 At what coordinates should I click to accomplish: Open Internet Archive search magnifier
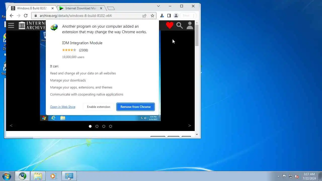pos(180,25)
